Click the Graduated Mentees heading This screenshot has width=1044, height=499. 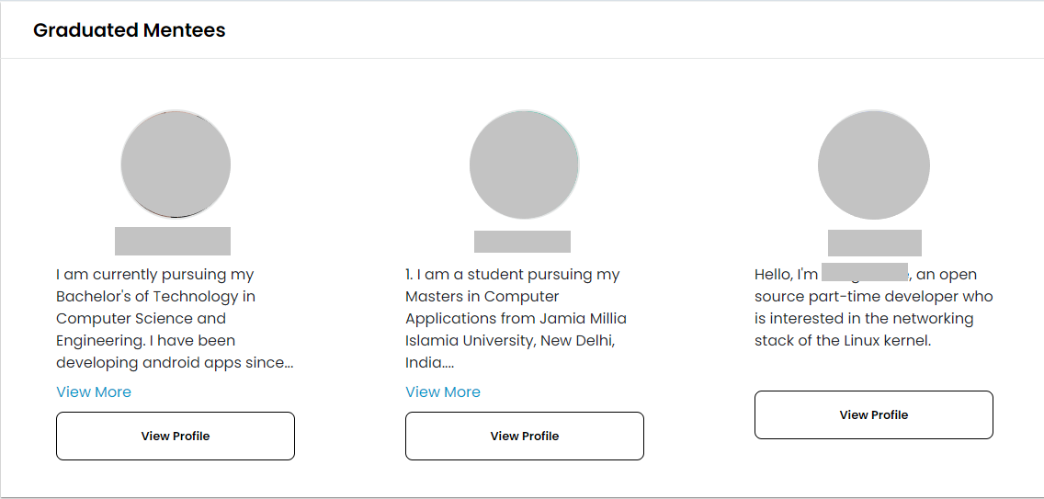click(x=130, y=30)
